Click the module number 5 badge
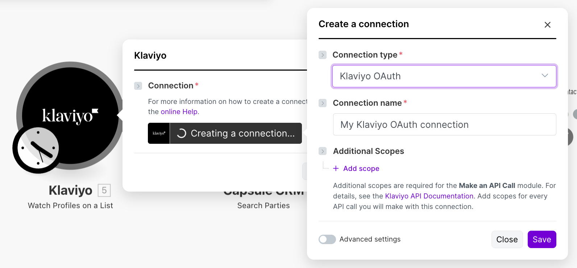 point(104,190)
